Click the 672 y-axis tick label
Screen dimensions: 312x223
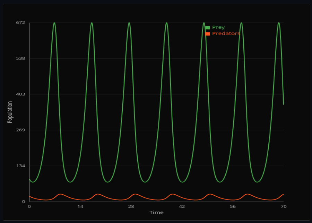(x=20, y=22)
